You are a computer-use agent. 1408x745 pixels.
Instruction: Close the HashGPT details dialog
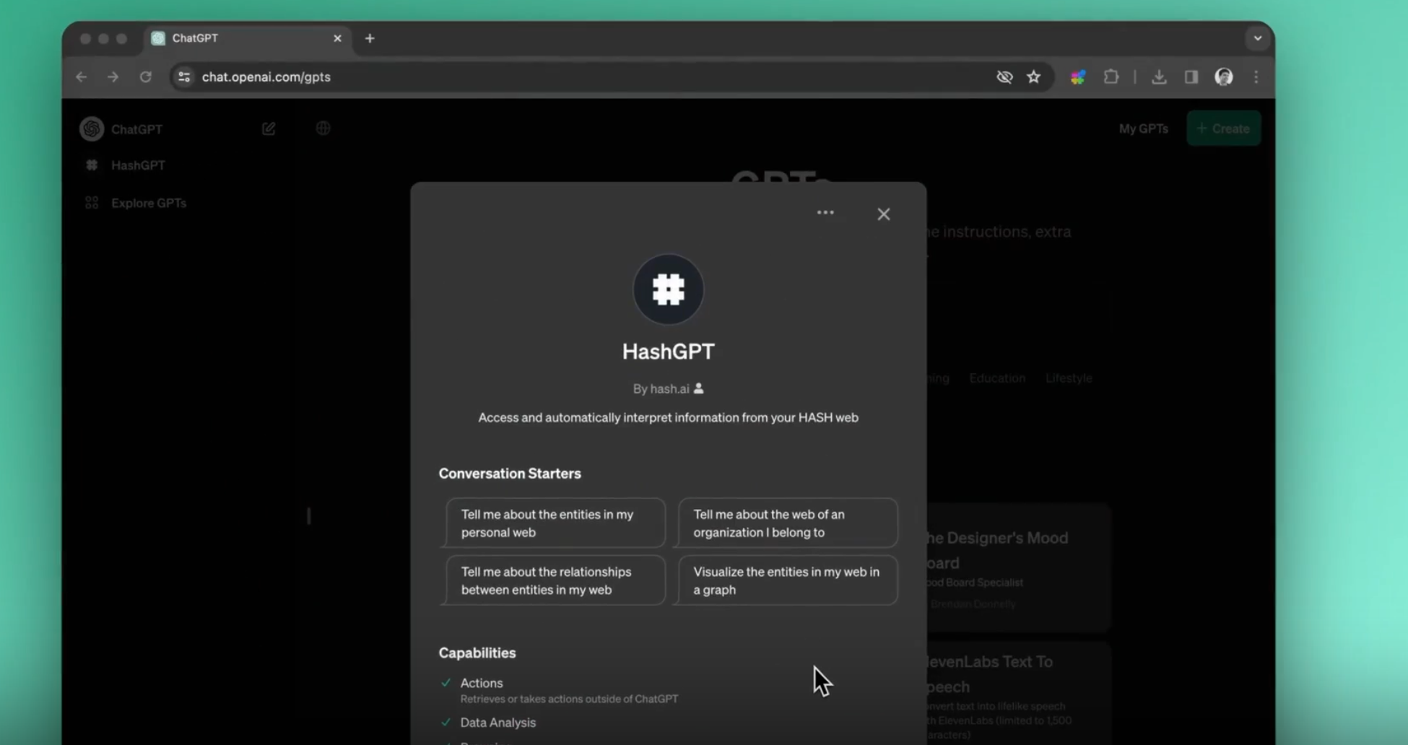884,214
